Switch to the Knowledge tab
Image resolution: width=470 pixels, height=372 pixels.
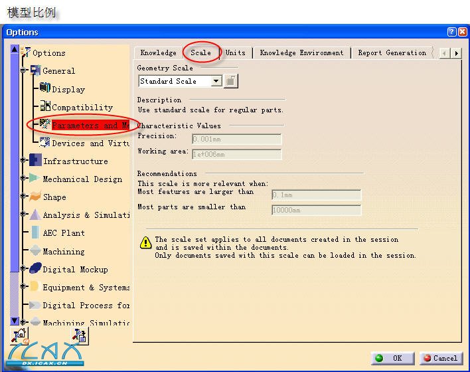tap(158, 52)
